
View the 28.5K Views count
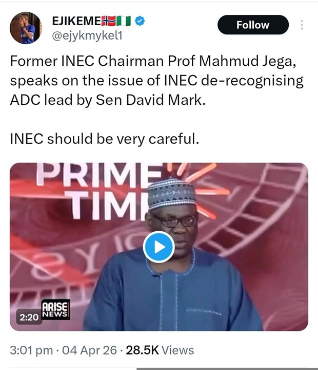(x=159, y=350)
